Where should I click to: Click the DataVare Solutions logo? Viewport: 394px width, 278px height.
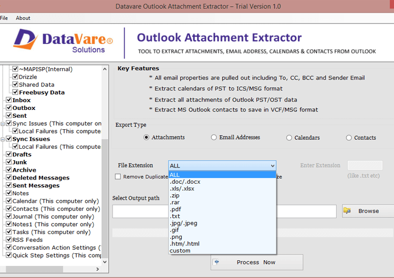[x=63, y=41]
